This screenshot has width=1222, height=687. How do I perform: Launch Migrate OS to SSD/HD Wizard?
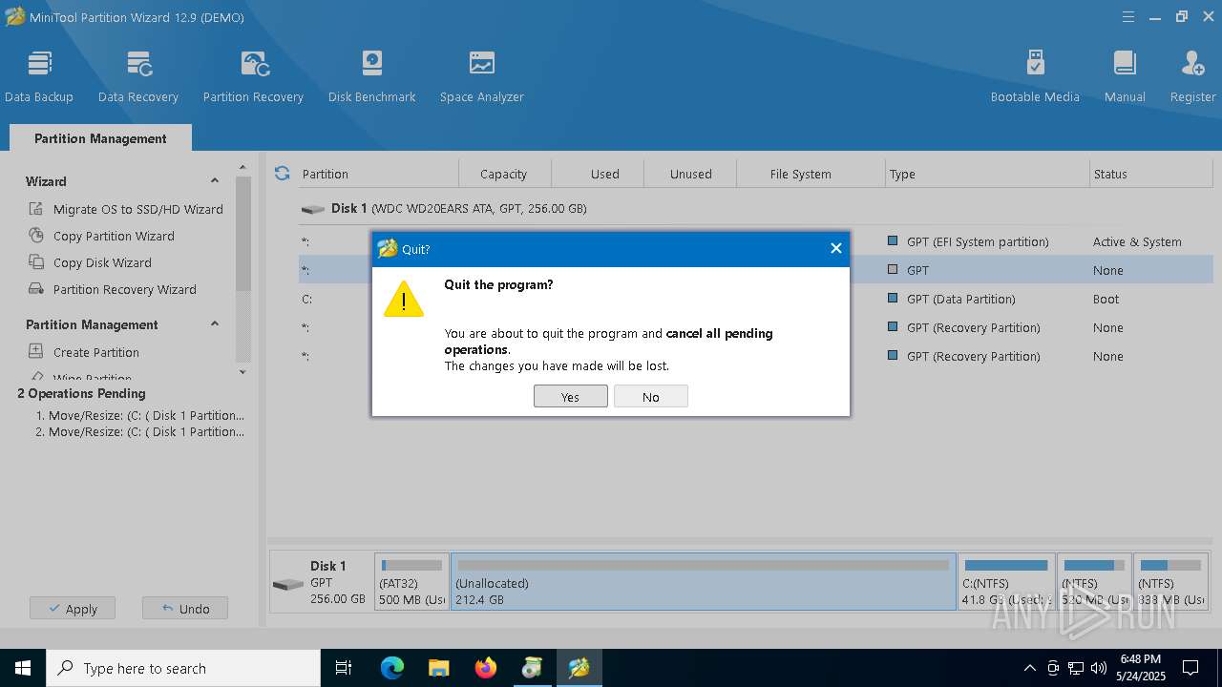point(137,209)
